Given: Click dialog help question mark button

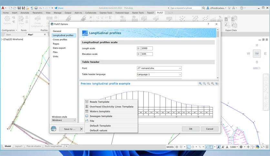Looking at the screenshot, I should coord(208,24).
